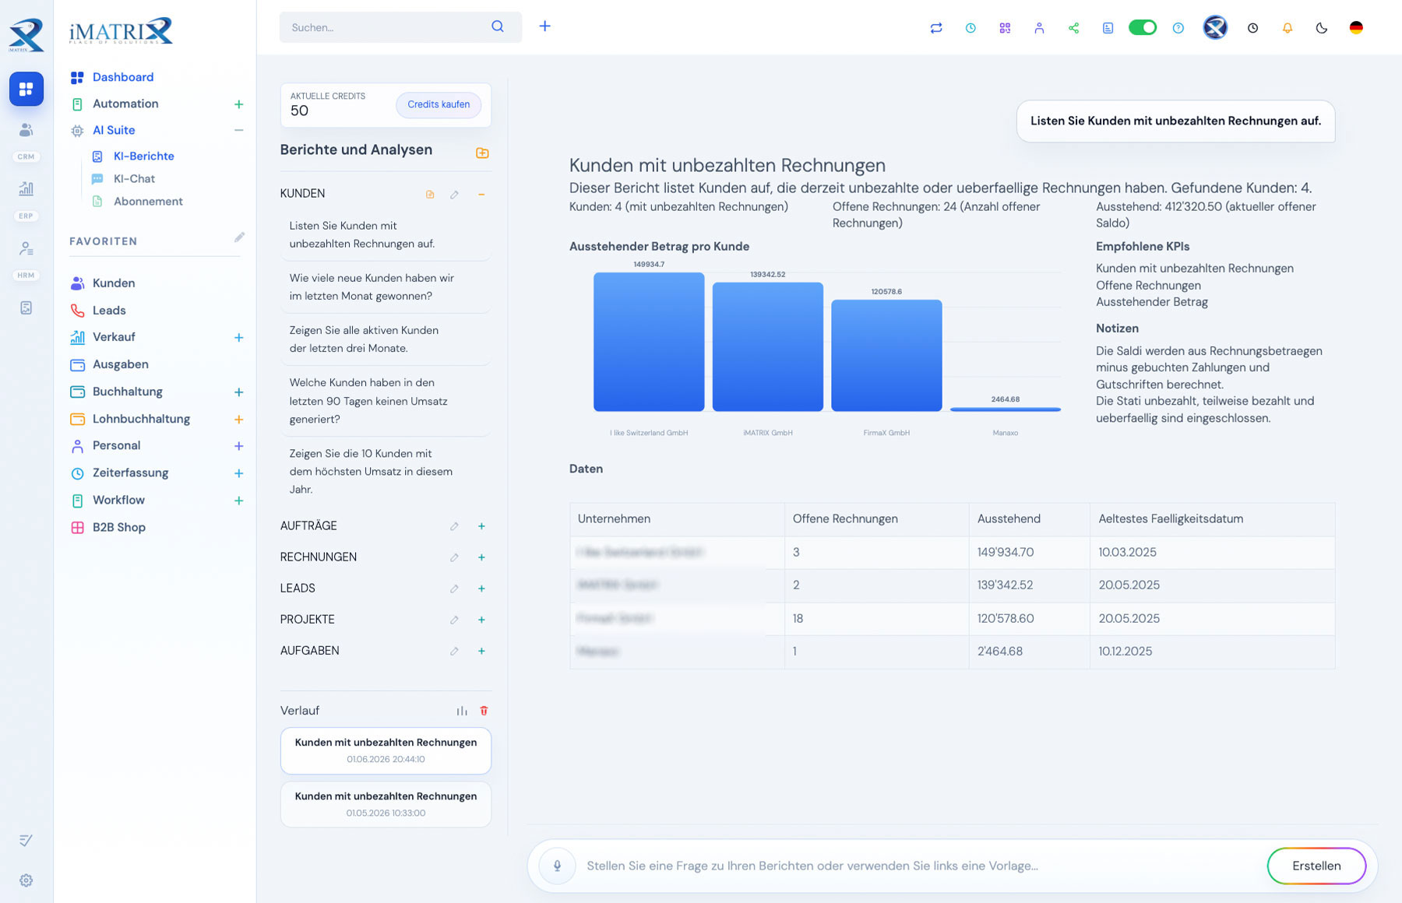
Task: Collapse the KUNDEN category
Action: 481,195
